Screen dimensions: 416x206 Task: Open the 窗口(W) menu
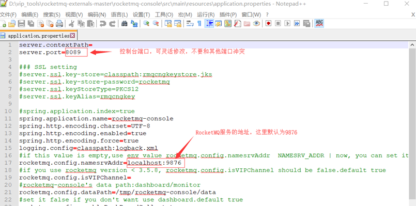click(251, 14)
